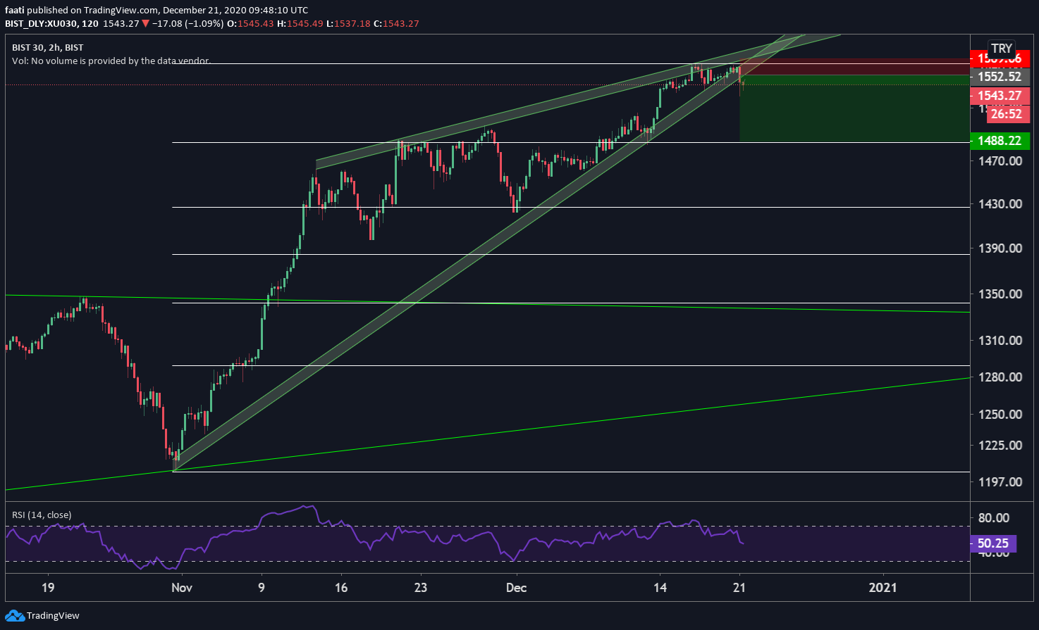Click the Vol: No volume provided message
Image resolution: width=1039 pixels, height=630 pixels.
coord(111,61)
